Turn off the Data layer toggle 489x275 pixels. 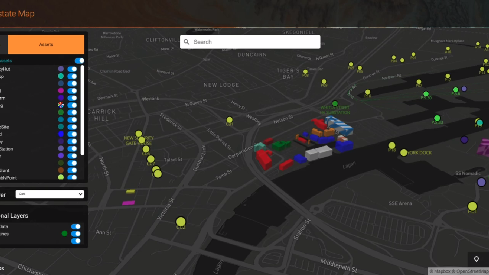[76, 226]
